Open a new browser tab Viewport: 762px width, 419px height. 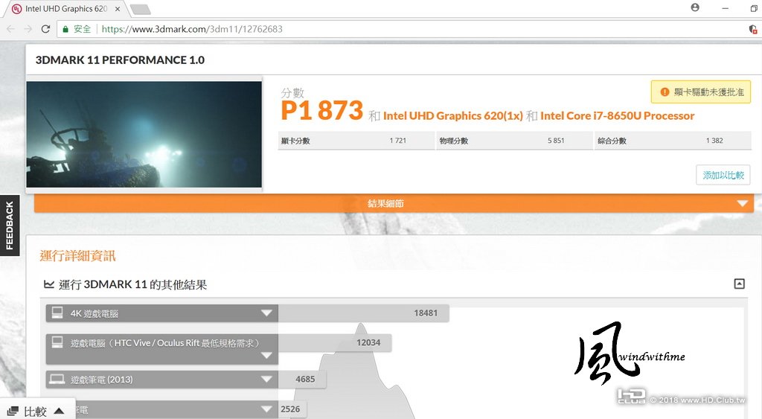click(141, 9)
